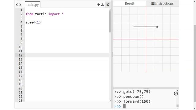Image resolution: width=196 pixels, height=110 pixels.
Task: Click the turtle arrowhead on the canvas
Action: coord(157,27)
